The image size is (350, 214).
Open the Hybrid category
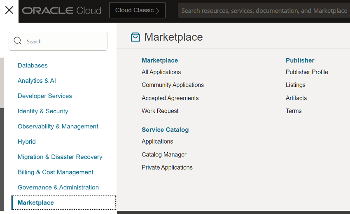coord(27,142)
